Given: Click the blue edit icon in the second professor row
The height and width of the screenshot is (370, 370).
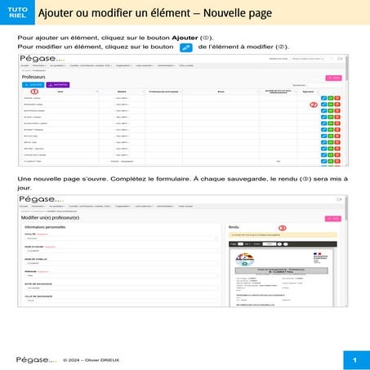Looking at the screenshot, I should pyautogui.click(x=323, y=105).
